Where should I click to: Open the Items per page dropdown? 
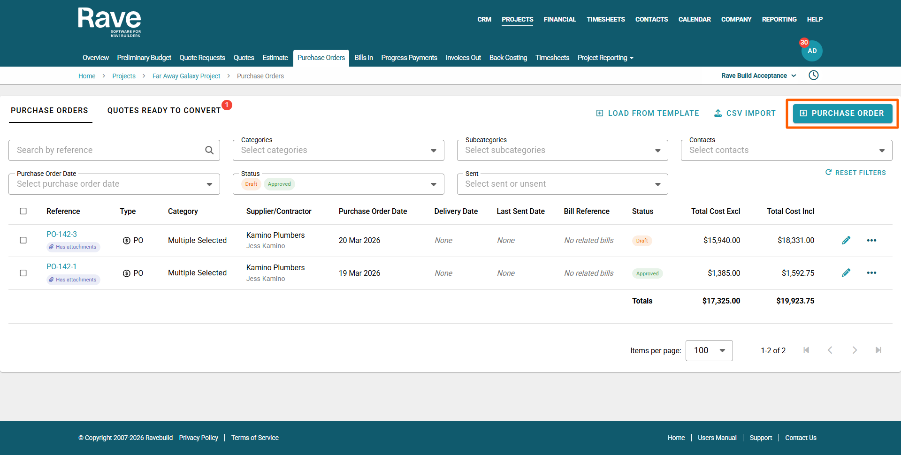coord(709,350)
